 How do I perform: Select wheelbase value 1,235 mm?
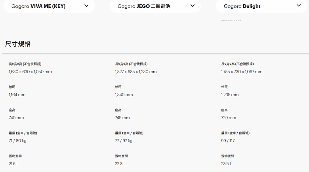pyautogui.click(x=230, y=95)
